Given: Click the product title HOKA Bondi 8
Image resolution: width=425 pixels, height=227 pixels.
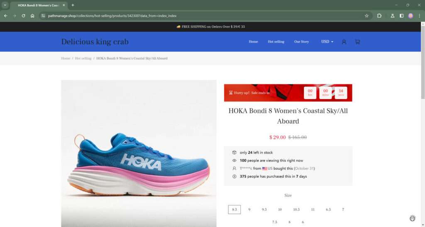Looking at the screenshot, I should (x=288, y=116).
